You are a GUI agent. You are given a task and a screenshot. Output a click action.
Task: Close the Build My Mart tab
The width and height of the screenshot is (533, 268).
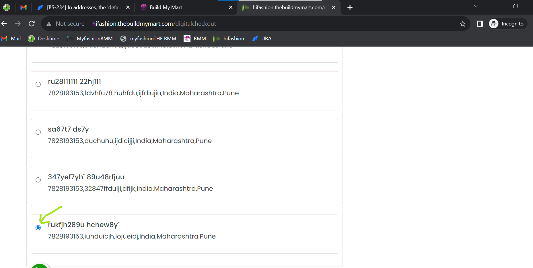click(x=231, y=7)
